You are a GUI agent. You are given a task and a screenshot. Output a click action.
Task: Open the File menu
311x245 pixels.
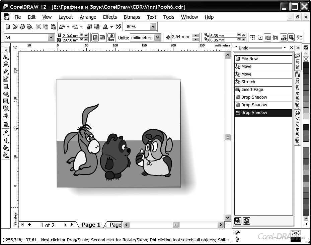(x=18, y=17)
